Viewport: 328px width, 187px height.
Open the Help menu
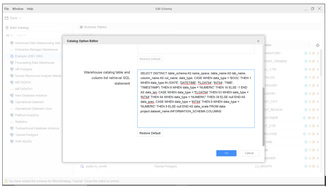30,9
